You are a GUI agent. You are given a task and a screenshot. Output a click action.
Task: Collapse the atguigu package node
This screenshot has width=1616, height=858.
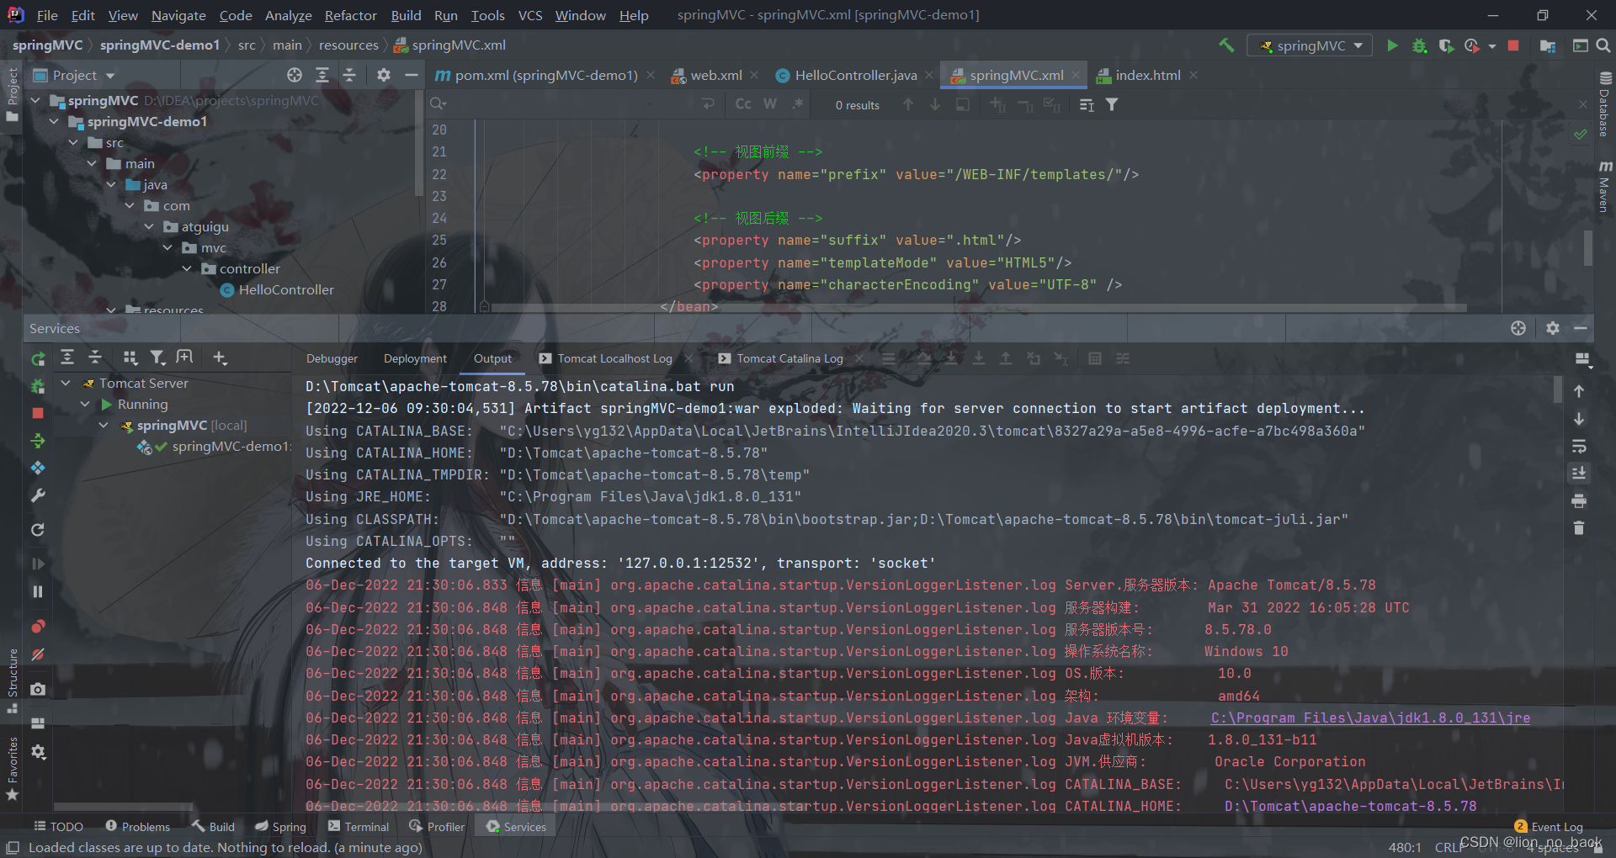pos(149,226)
